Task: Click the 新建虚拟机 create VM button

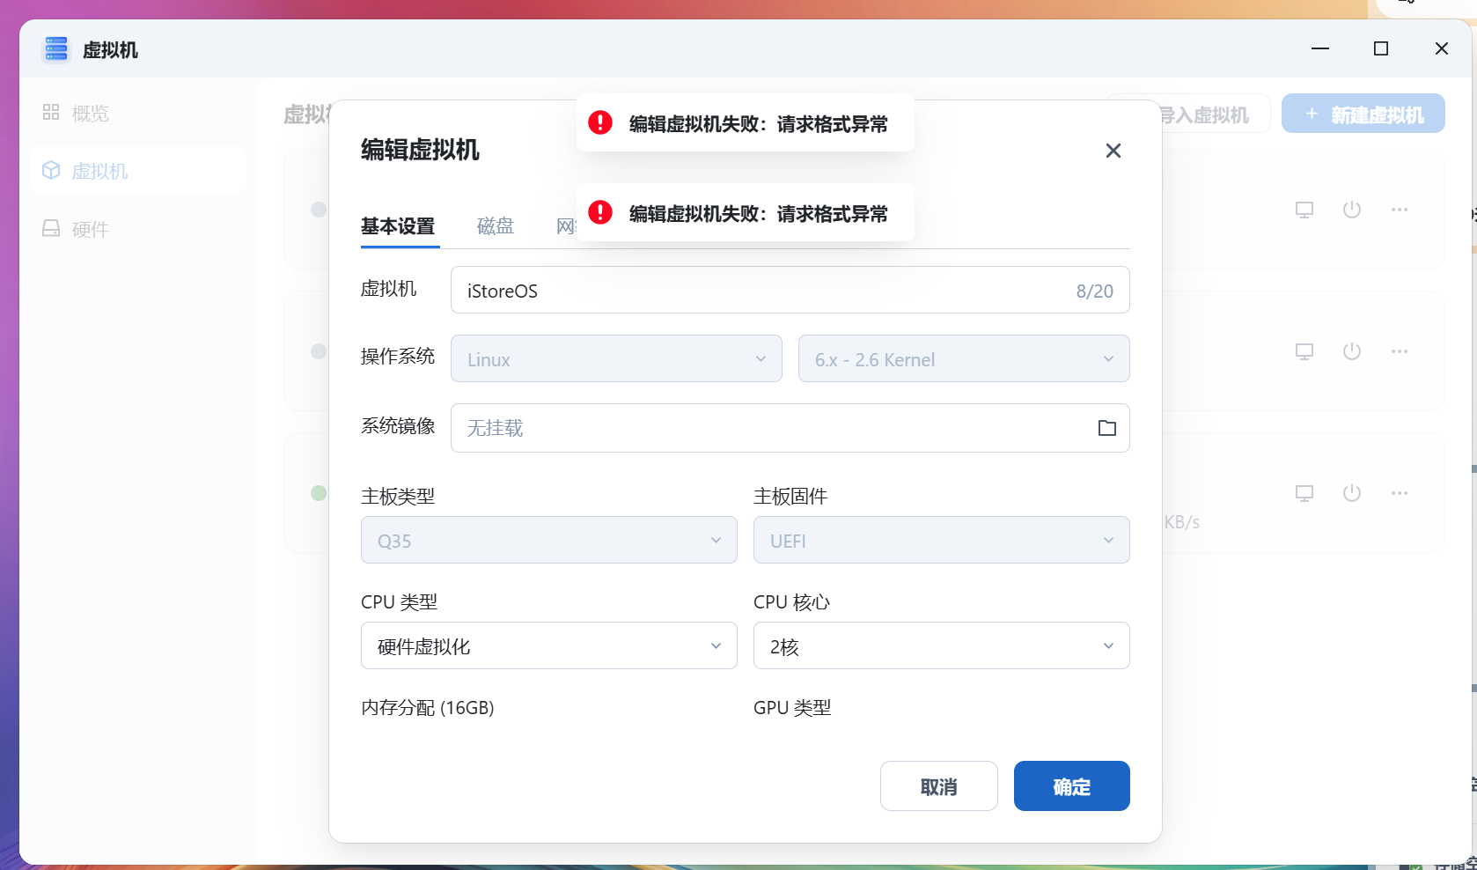Action: point(1362,113)
